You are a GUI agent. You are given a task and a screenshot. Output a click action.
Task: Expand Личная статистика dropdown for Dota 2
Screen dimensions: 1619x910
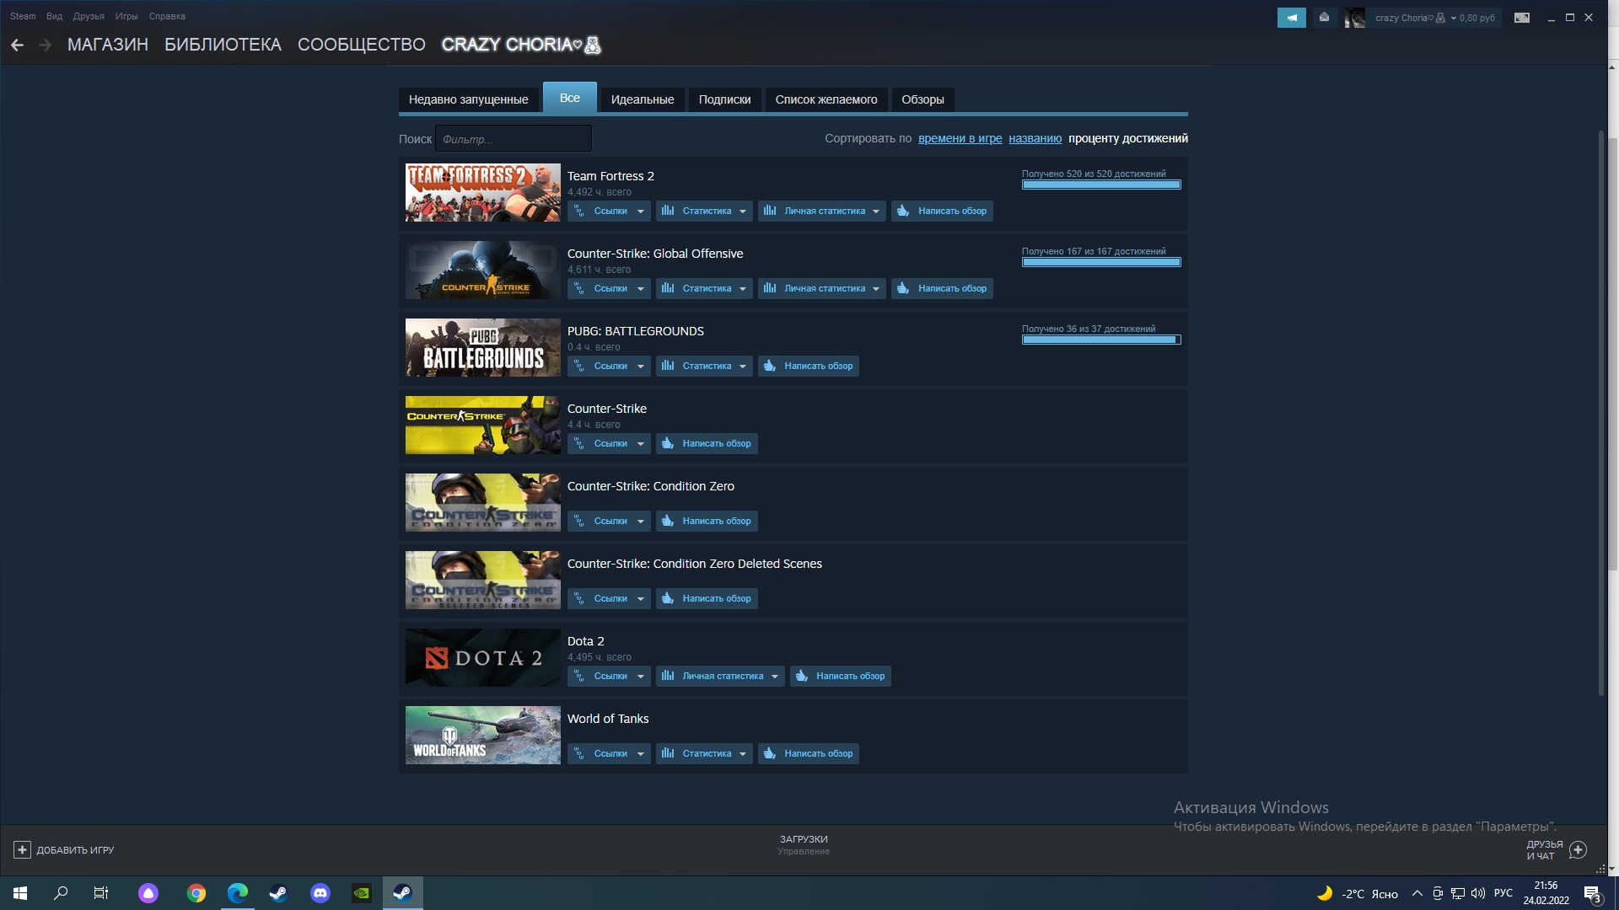(x=720, y=676)
